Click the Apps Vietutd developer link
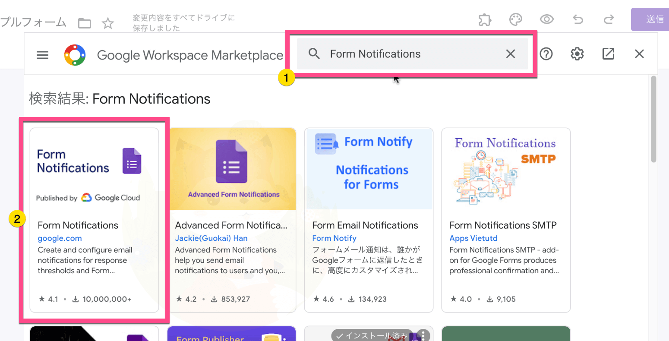Image resolution: width=669 pixels, height=341 pixels. [473, 238]
